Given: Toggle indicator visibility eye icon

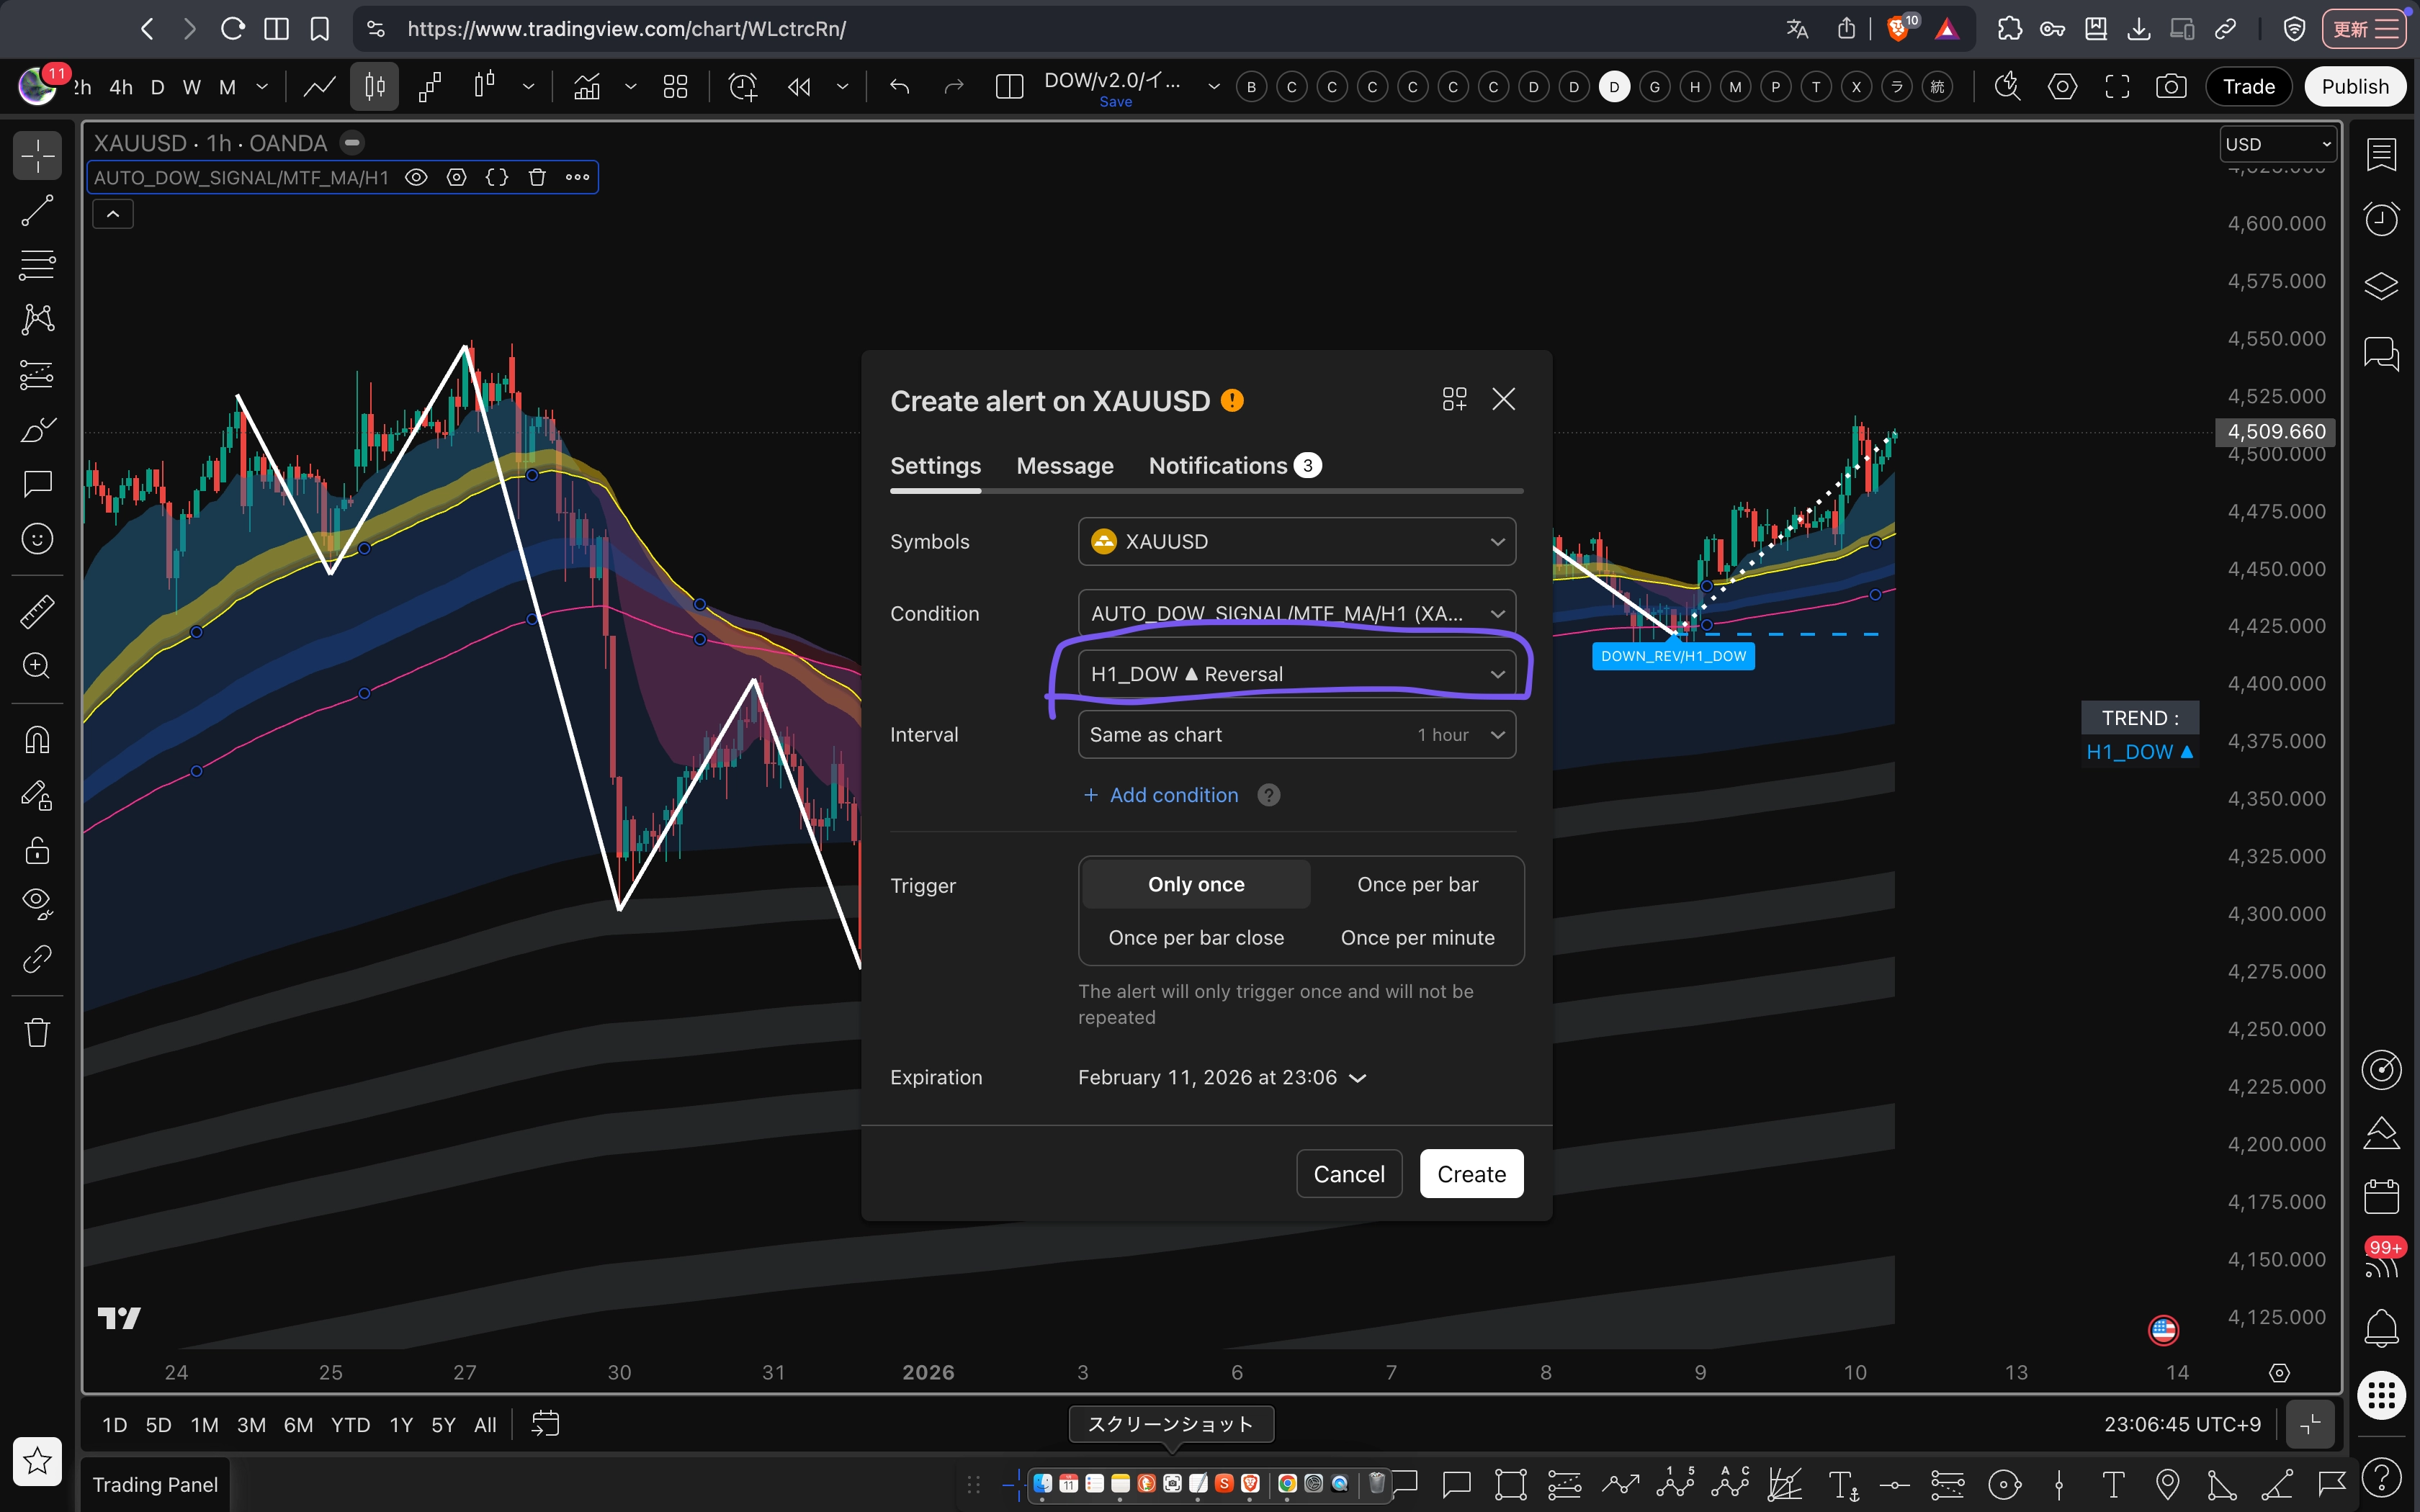Looking at the screenshot, I should pos(416,178).
